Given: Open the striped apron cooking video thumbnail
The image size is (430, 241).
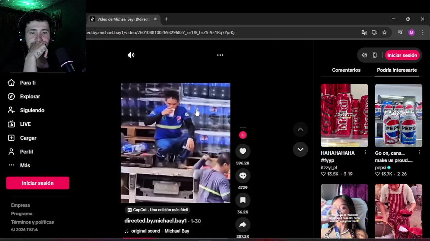Looking at the screenshot, I should [x=398, y=211].
